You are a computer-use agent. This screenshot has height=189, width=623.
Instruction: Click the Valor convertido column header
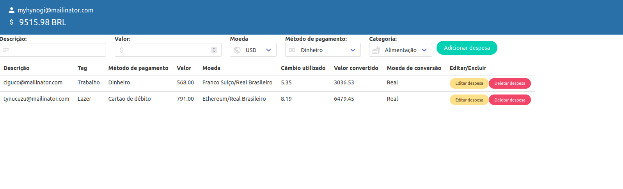[x=356, y=68]
